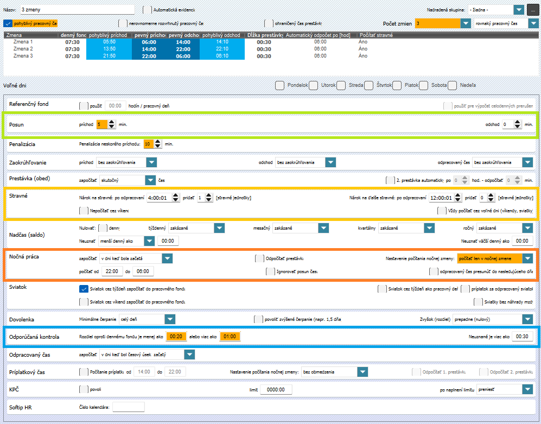The image size is (541, 424).
Task: Click the Názov text field
Action: coord(77,10)
